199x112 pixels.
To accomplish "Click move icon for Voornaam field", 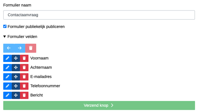I will point(16,58).
